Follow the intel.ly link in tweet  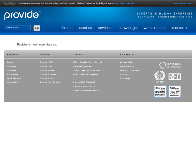125,4
